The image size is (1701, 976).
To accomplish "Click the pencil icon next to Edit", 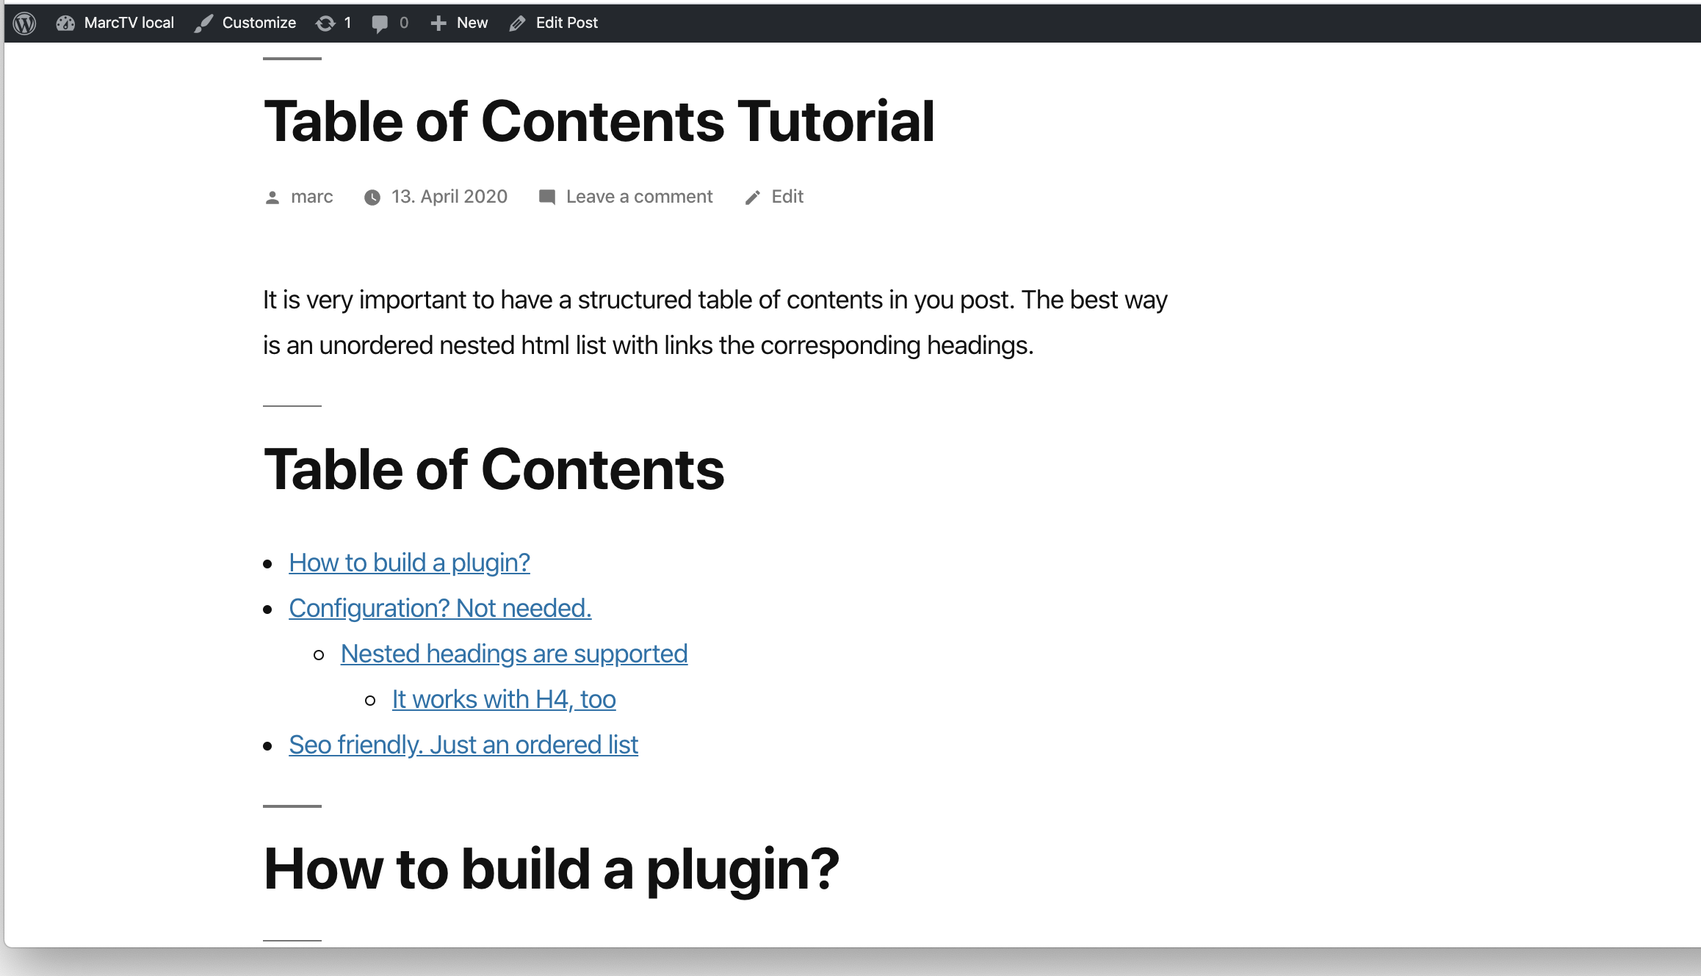I will point(753,198).
